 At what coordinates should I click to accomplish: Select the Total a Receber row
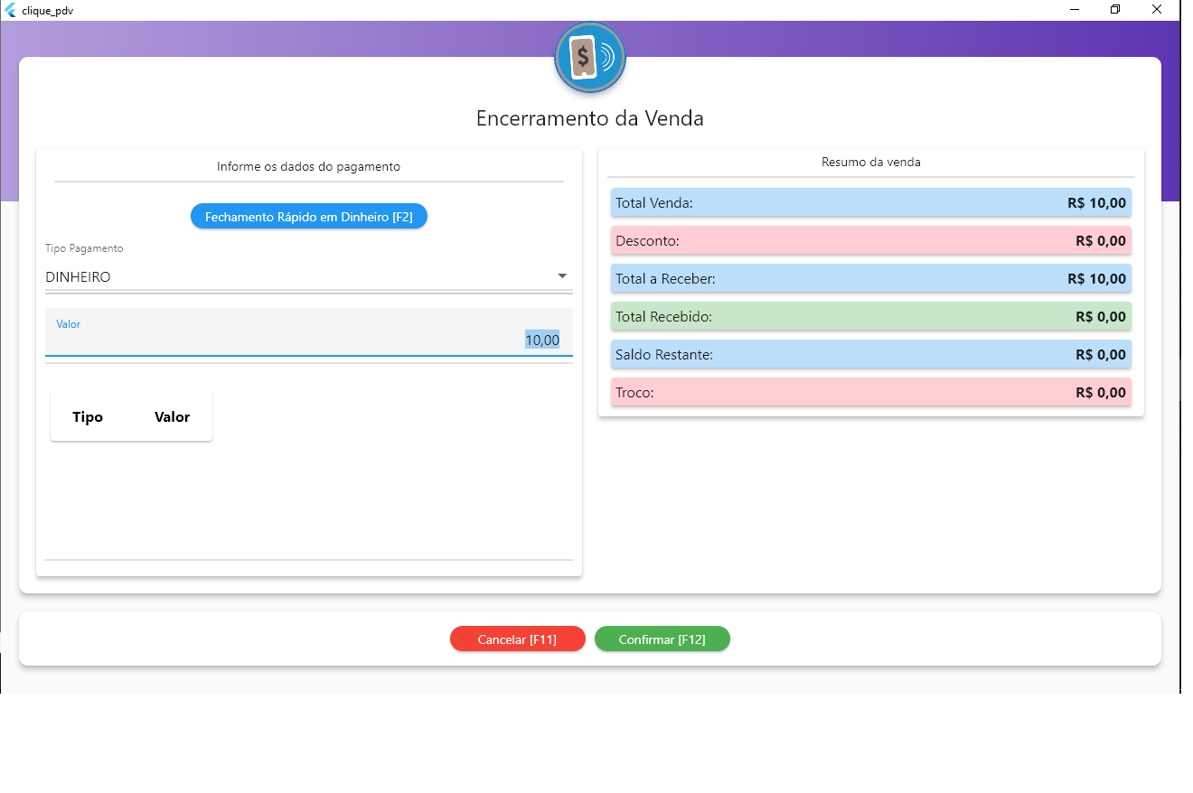(x=870, y=279)
